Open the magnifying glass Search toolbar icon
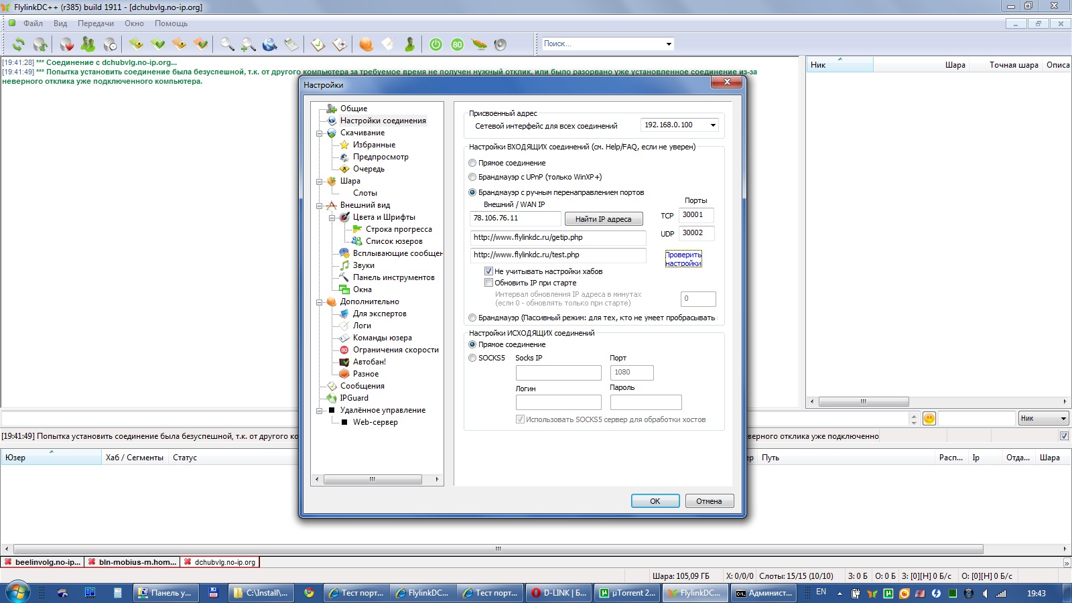The image size is (1072, 603). [227, 44]
